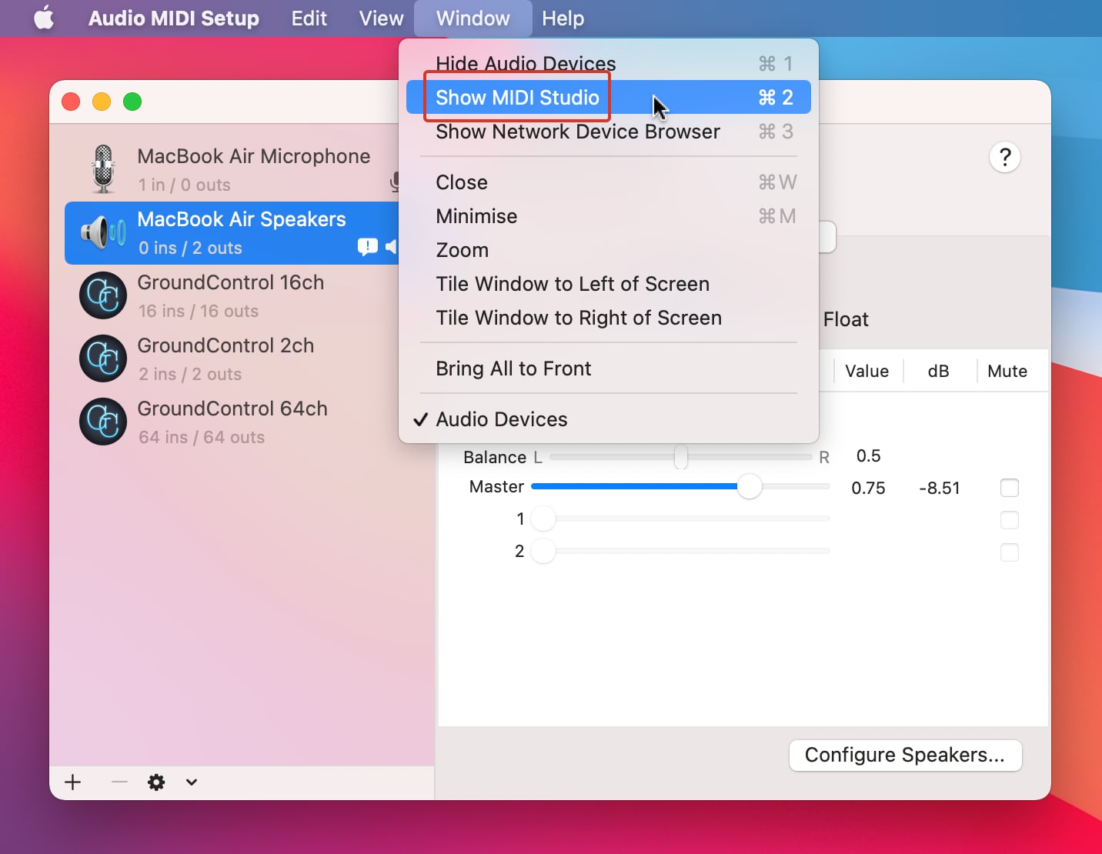Viewport: 1102px width, 854px height.
Task: Choose Show Network Device Browser
Action: coord(609,131)
